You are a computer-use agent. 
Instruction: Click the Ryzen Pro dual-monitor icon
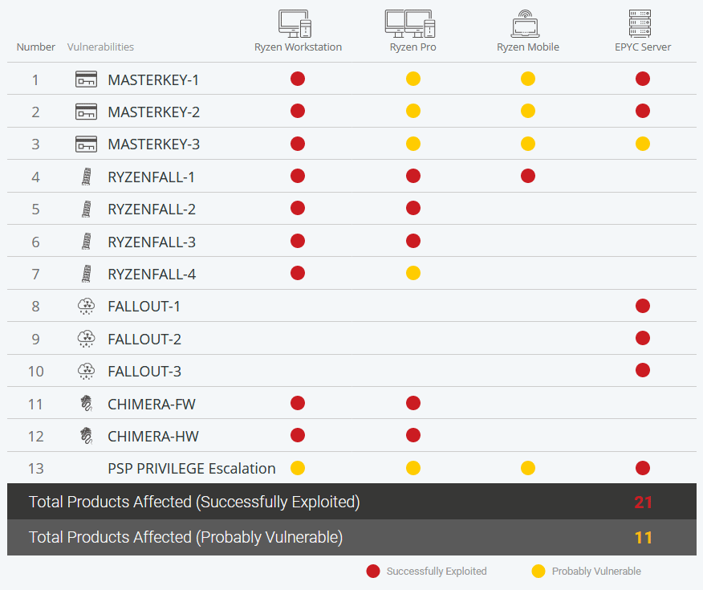pyautogui.click(x=410, y=22)
